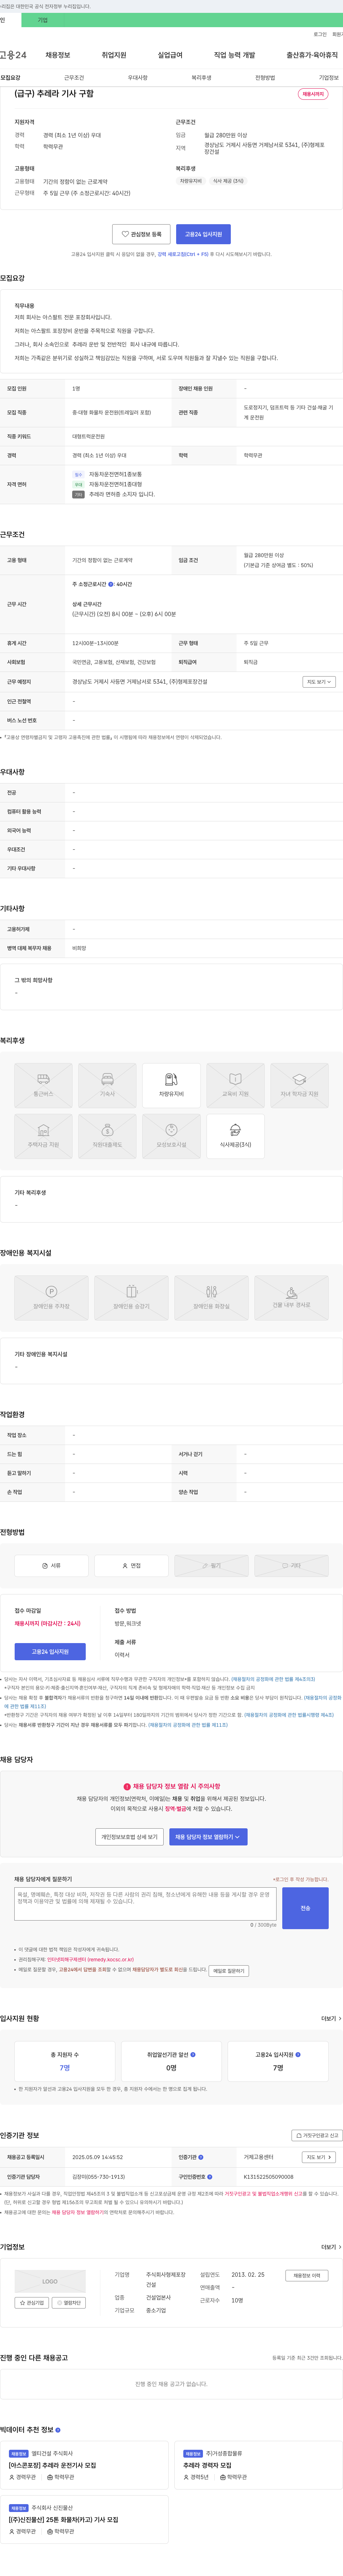Click the 거짓구인광고 신고 button
The height and width of the screenshot is (2576, 343).
coord(317,2135)
